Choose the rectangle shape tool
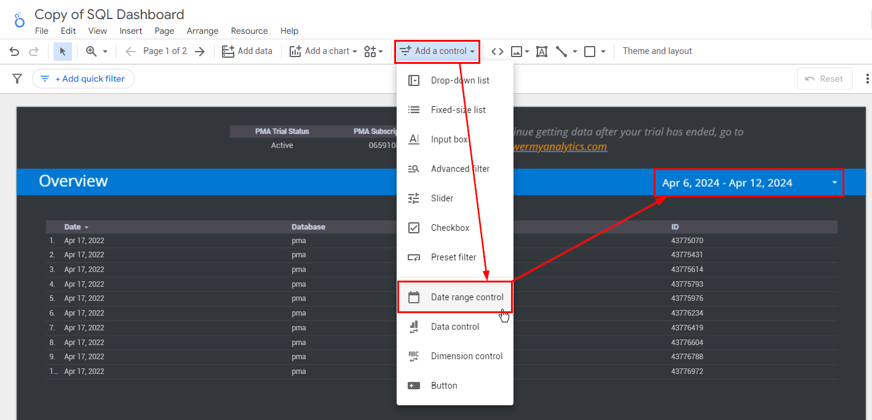This screenshot has height=420, width=872. (x=590, y=52)
